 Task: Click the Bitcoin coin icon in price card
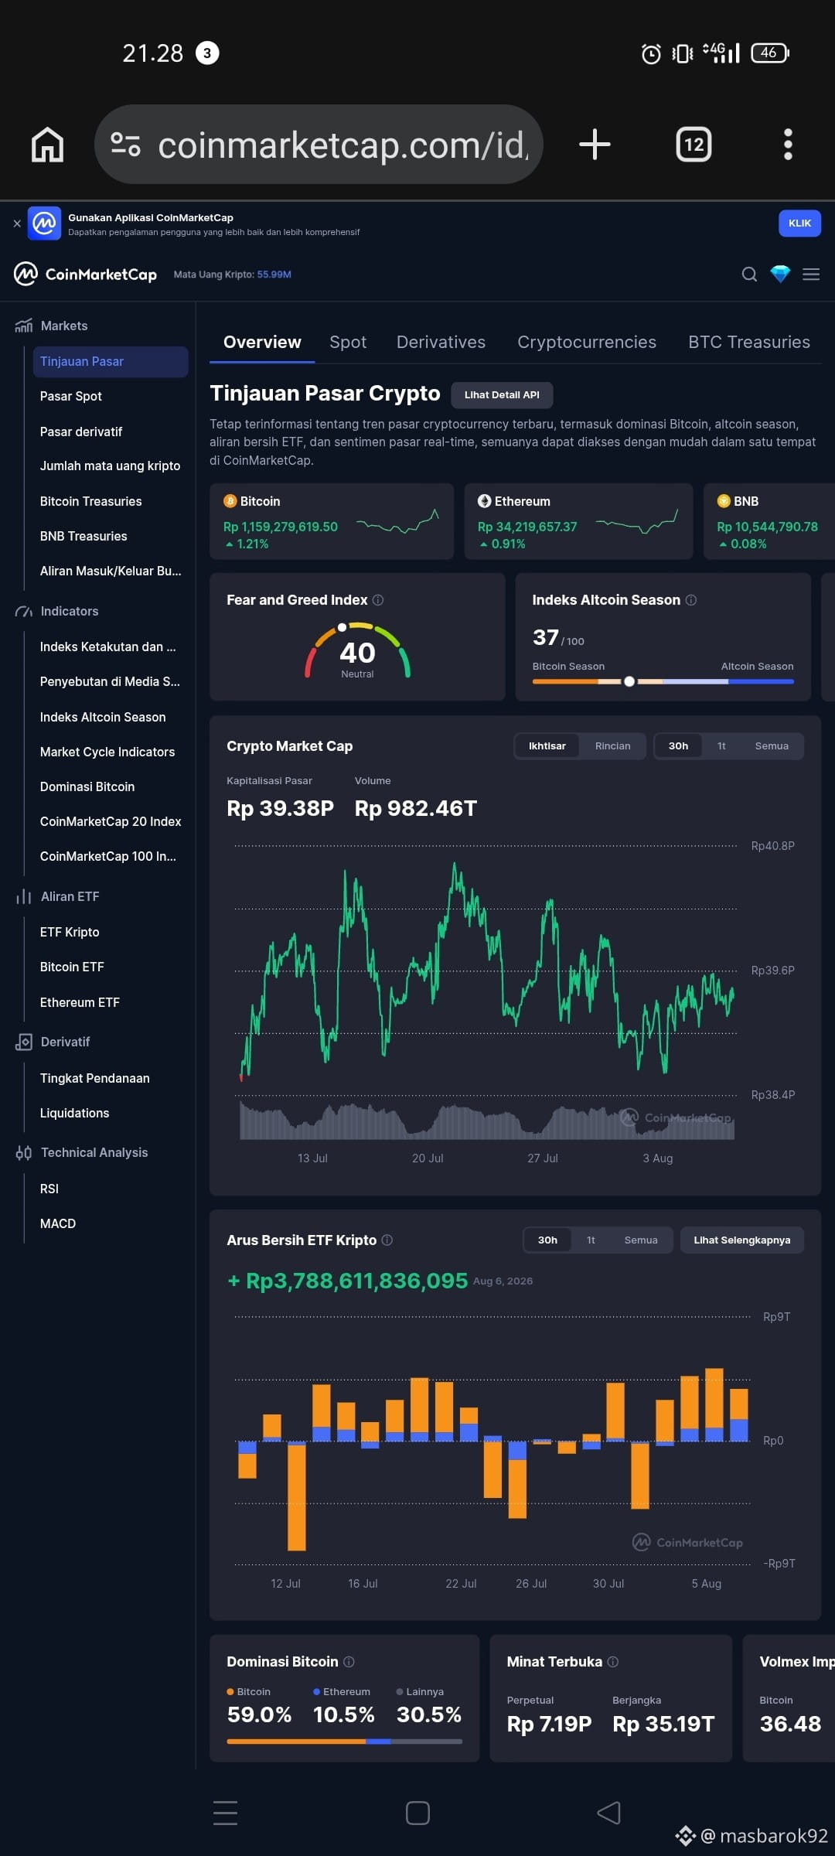tap(230, 501)
